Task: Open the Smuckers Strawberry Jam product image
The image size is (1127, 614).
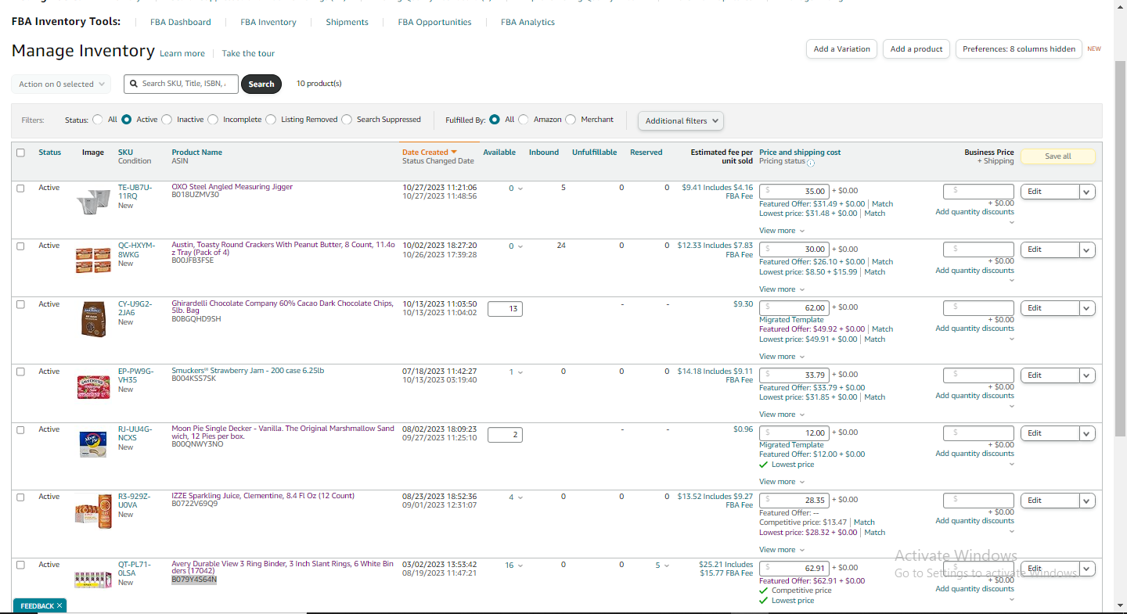Action: click(93, 386)
